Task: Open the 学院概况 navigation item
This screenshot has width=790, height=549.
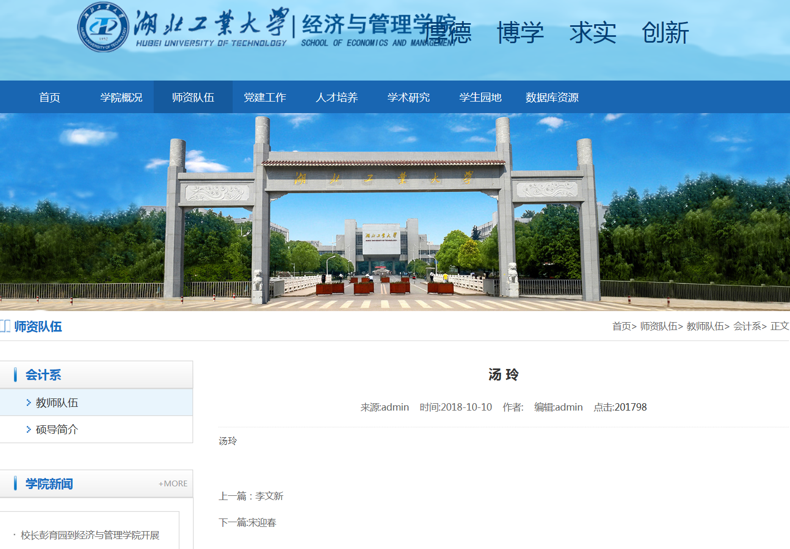Action: coord(121,97)
